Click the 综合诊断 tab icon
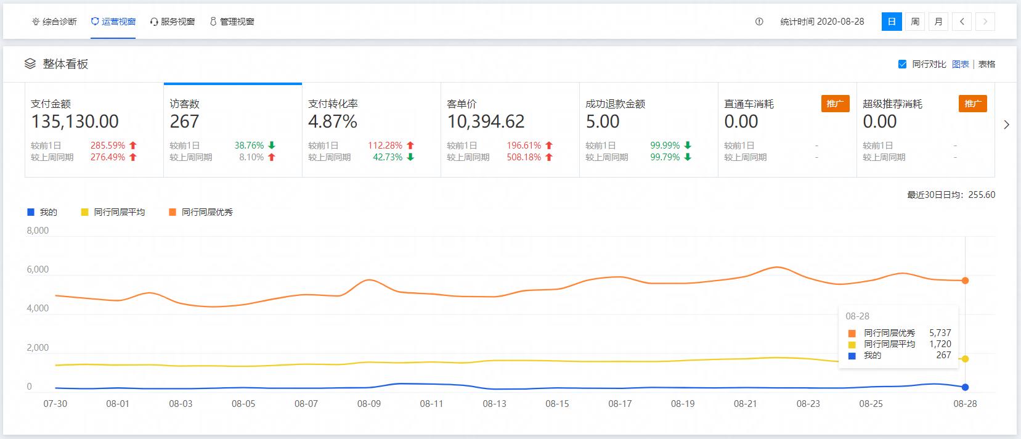Image resolution: width=1021 pixels, height=439 pixels. point(36,22)
